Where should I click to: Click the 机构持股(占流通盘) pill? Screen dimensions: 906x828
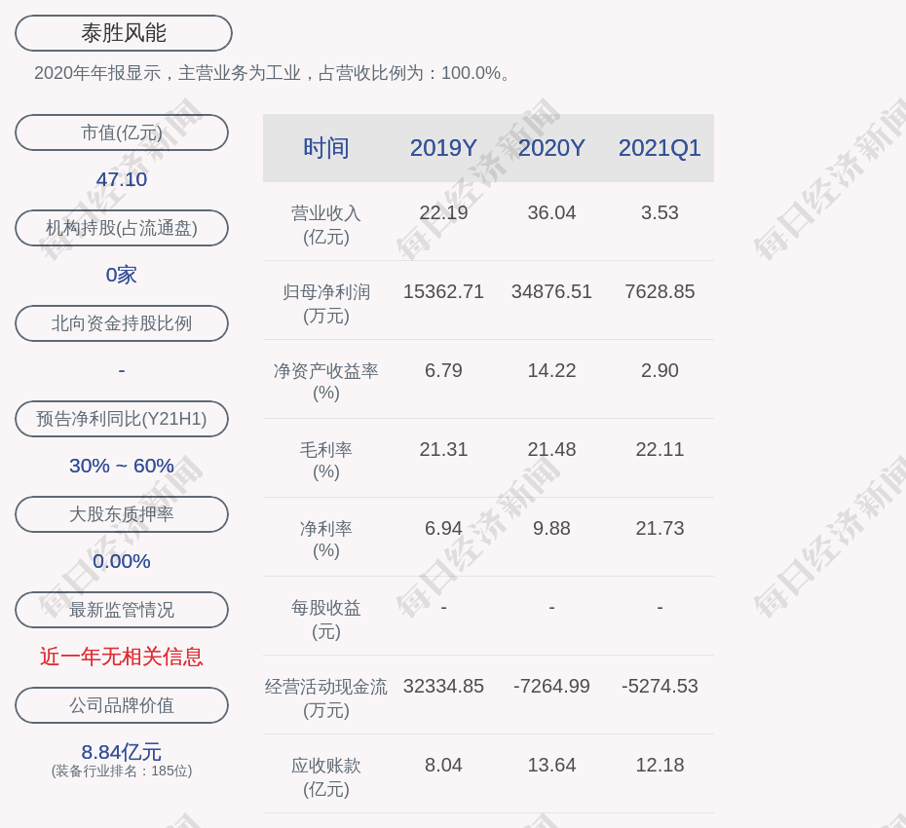(x=121, y=228)
